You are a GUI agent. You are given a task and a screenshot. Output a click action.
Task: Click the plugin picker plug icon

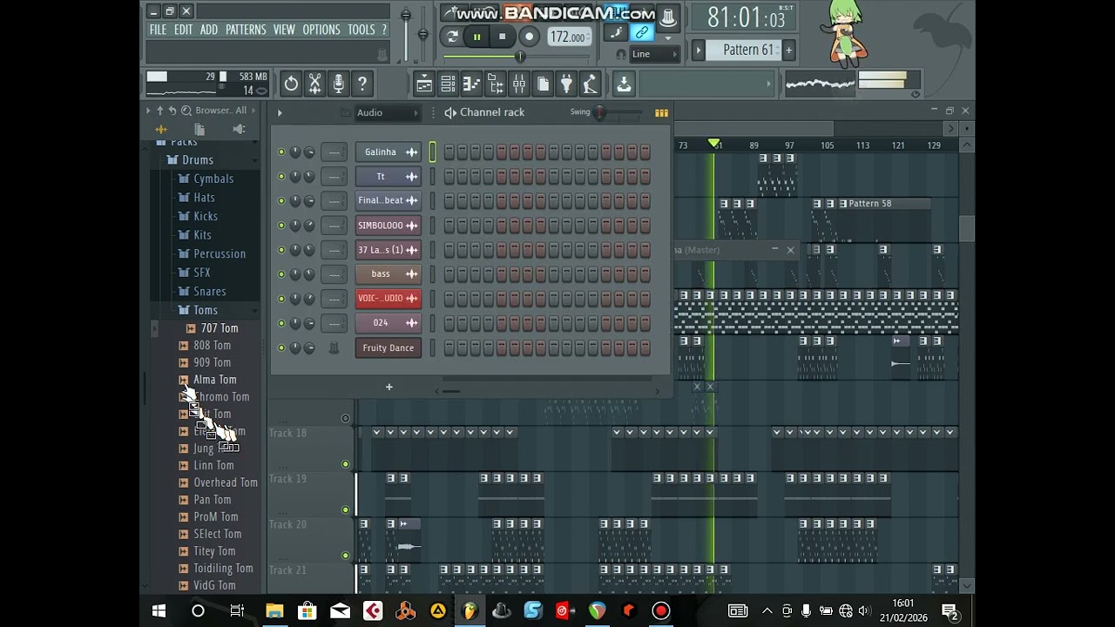point(566,84)
